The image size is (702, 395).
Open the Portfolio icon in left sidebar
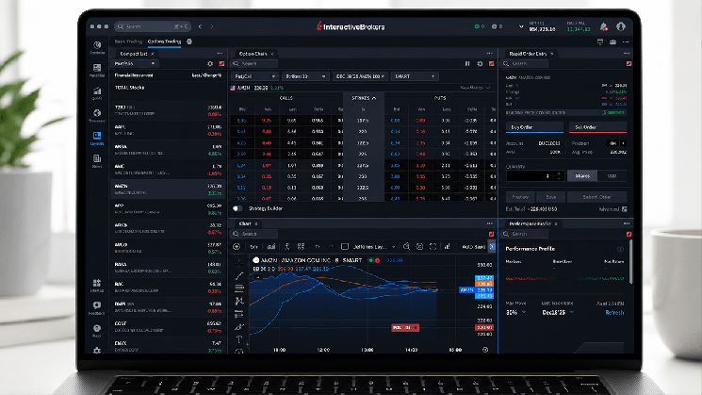coord(97,45)
